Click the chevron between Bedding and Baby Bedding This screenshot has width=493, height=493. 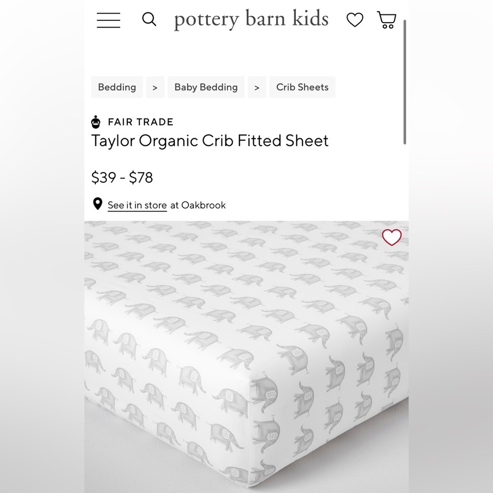click(x=155, y=87)
